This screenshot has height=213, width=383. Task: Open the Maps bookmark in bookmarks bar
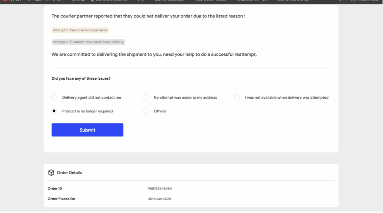coord(34,1)
